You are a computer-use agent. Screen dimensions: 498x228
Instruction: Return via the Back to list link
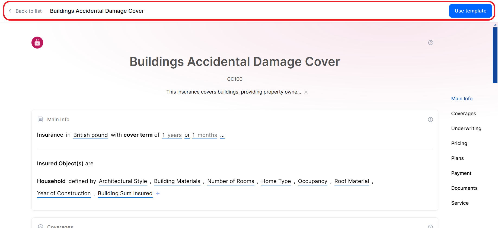tap(28, 11)
